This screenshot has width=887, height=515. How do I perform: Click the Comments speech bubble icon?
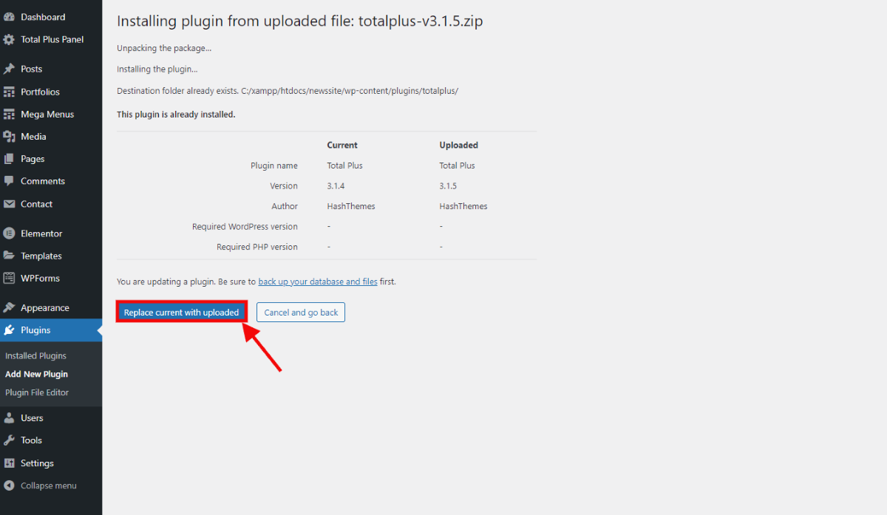point(9,180)
